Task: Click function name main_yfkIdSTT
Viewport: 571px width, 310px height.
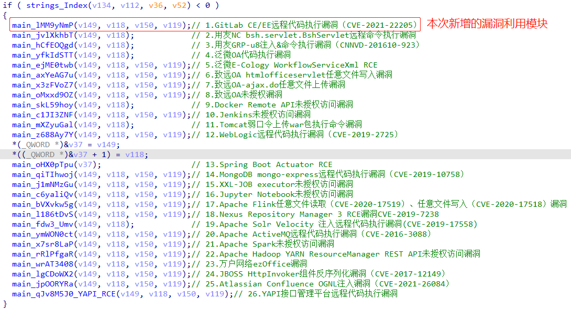Action: pyautogui.click(x=42, y=55)
